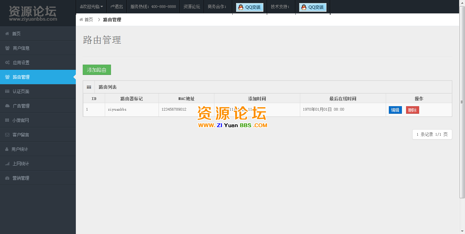Open 上网统计 sidebar entry
This screenshot has height=234, width=465.
38,164
